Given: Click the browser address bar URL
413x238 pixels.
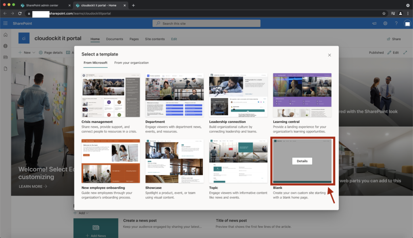Looking at the screenshot, I should 80,13.
